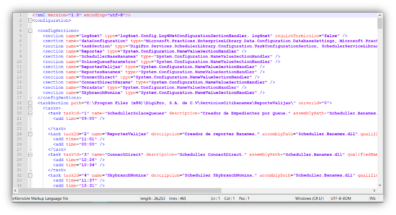Click the Ln Col Pos status field
The image size is (396, 215).
point(230,199)
